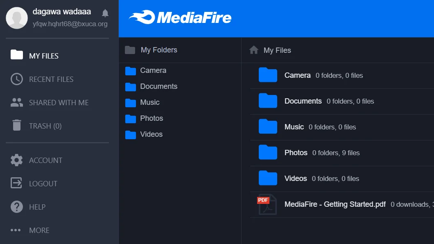434x244 pixels.
Task: Select Music in My Folders tree
Action: coord(150,102)
